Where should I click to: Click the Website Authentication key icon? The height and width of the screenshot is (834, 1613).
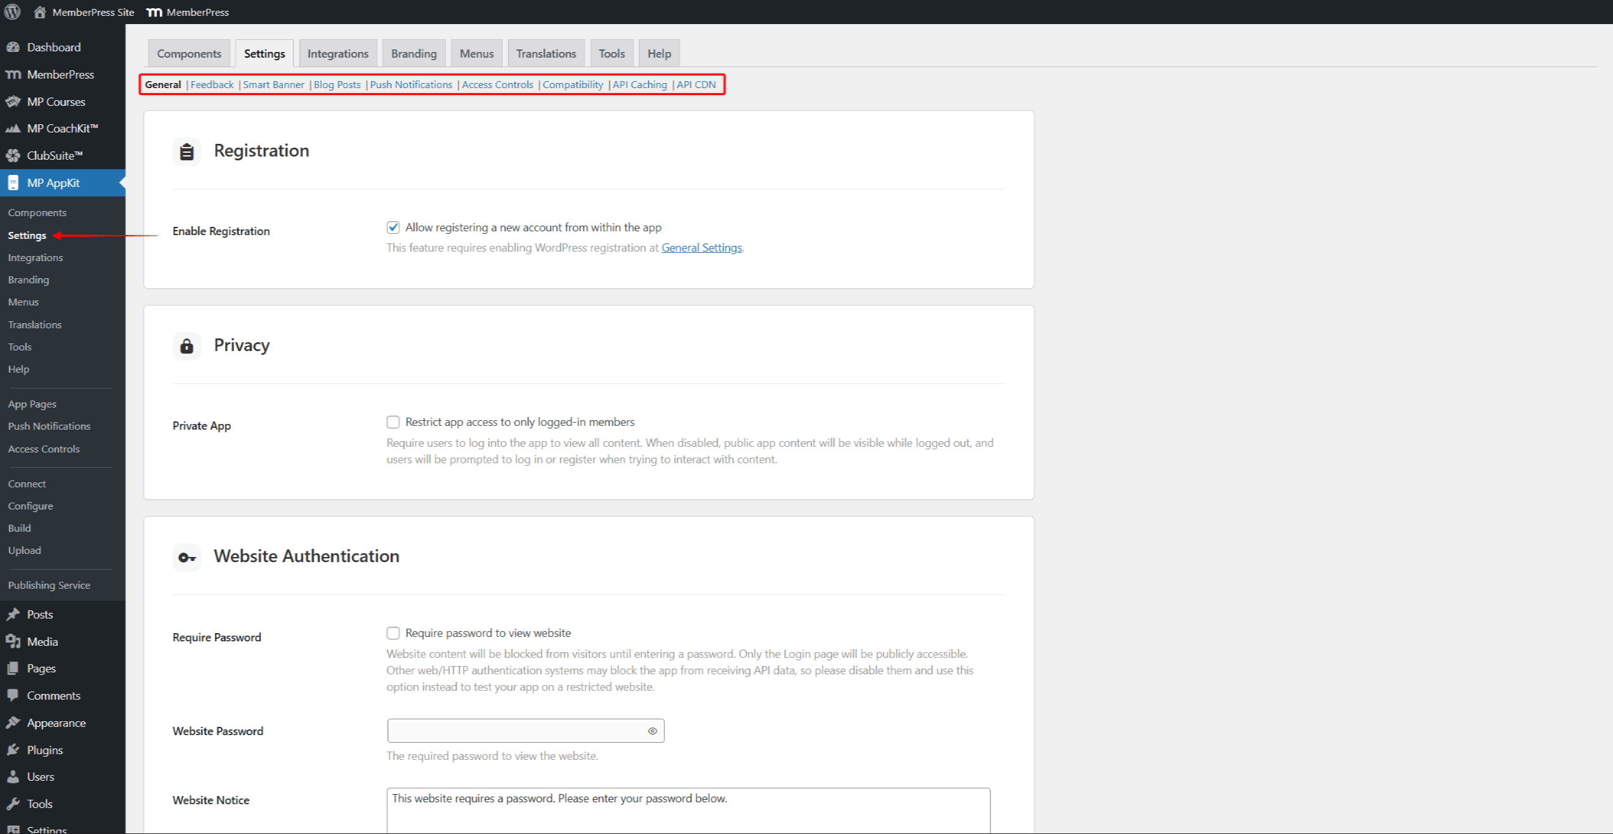click(x=186, y=557)
